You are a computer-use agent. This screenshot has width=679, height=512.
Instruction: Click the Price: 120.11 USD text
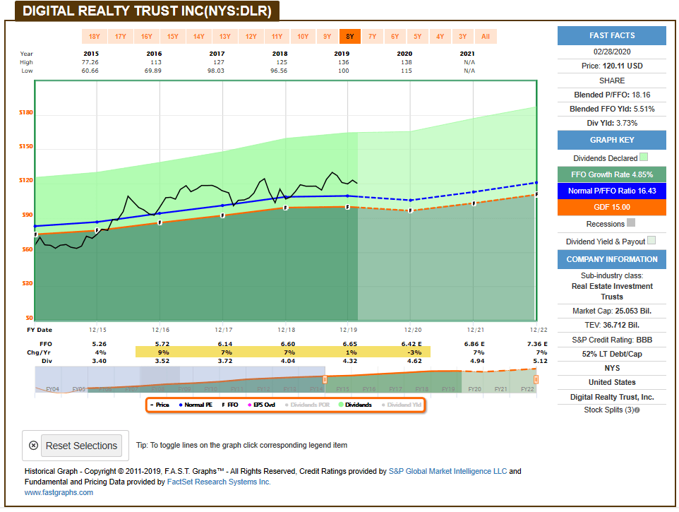[x=611, y=66]
